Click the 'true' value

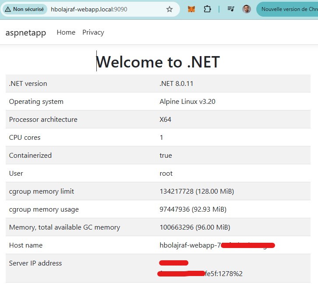(x=166, y=156)
